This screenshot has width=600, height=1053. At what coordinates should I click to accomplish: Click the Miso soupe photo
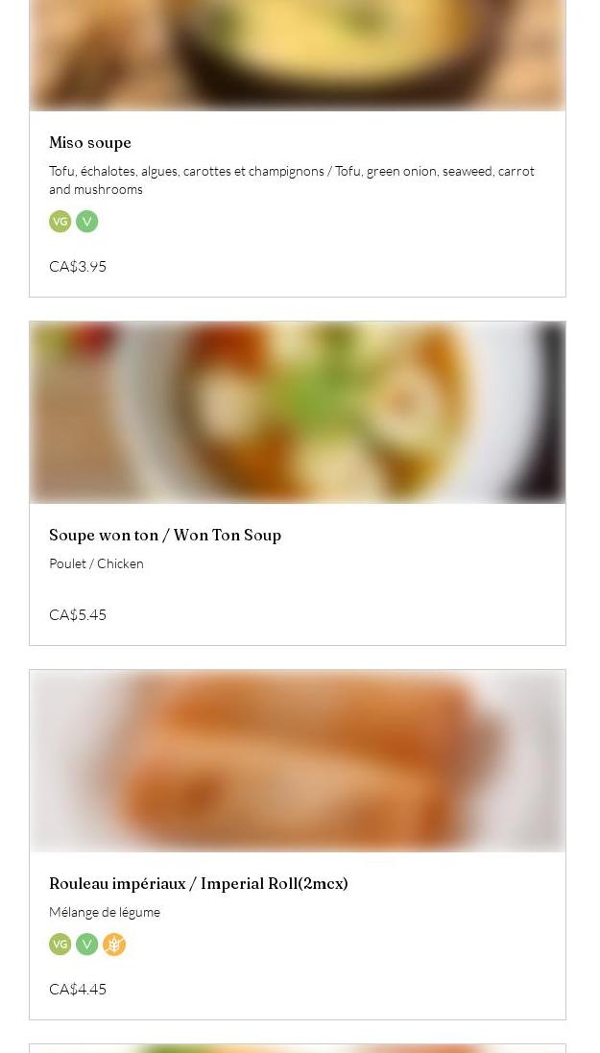[298, 55]
